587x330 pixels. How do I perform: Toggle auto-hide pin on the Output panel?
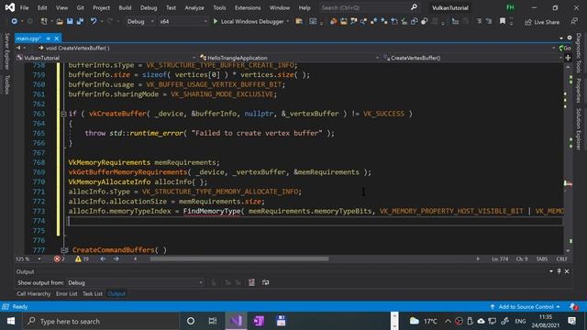click(559, 271)
